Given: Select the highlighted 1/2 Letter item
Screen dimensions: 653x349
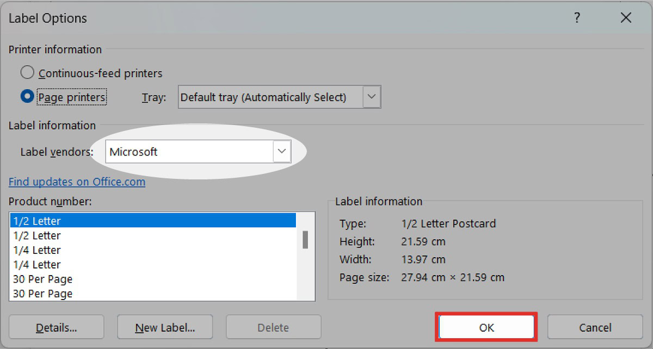Looking at the screenshot, I should tap(152, 221).
